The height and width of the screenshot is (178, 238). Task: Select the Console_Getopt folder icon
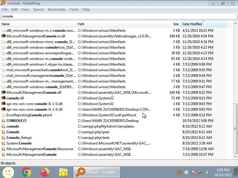coord(4,138)
